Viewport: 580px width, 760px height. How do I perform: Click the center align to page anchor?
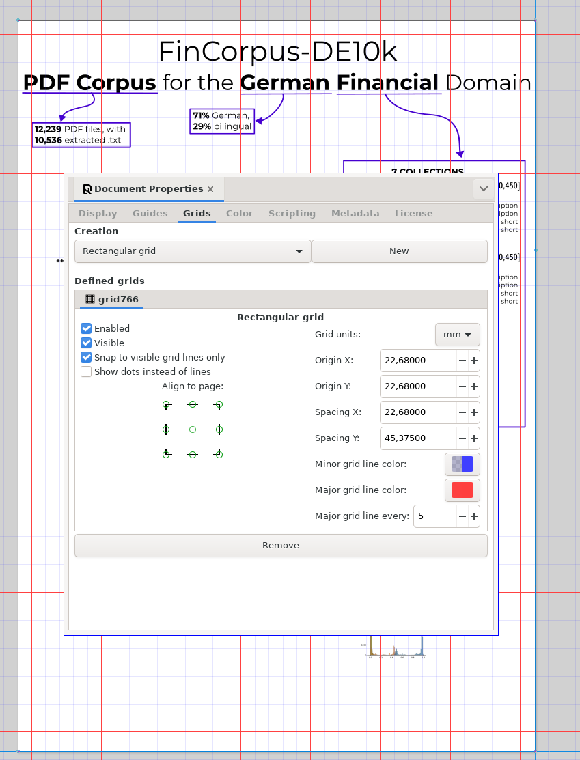tap(193, 430)
